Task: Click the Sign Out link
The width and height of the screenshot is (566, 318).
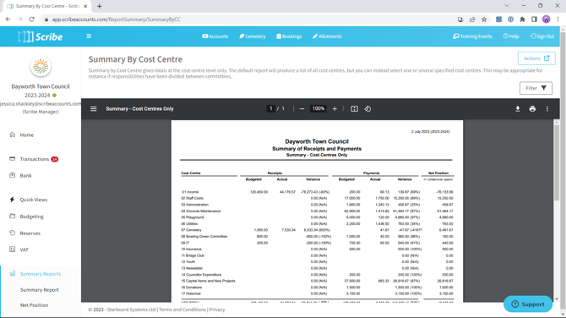Action: [542, 36]
